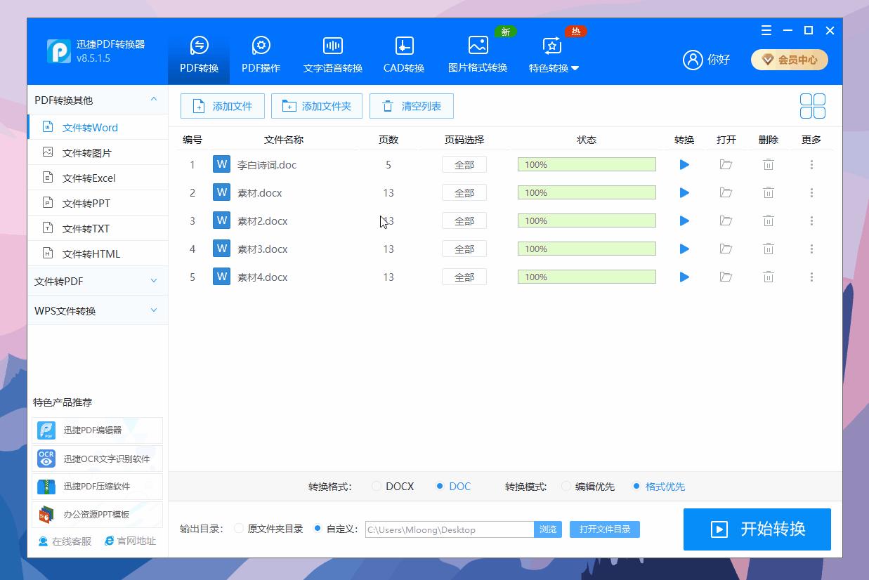Switch to grid view layout icon
The width and height of the screenshot is (869, 580).
click(x=813, y=106)
